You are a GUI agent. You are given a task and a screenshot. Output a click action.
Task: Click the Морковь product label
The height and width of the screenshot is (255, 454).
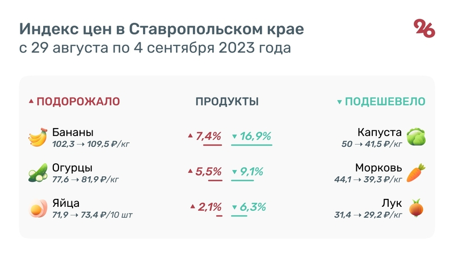tap(379, 168)
